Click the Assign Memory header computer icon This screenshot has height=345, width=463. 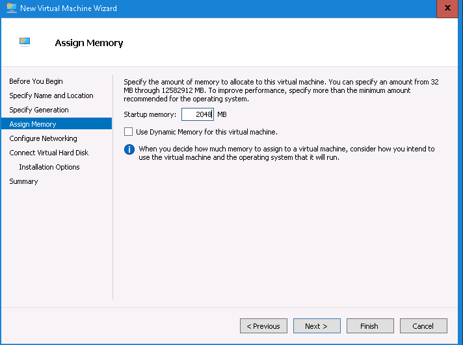pos(25,42)
